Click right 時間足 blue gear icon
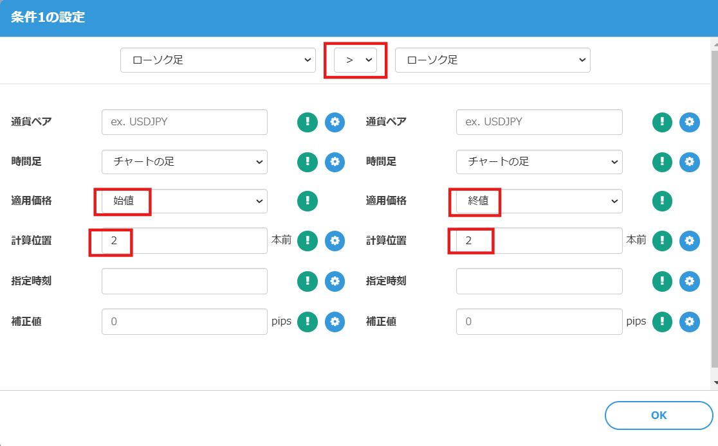 pyautogui.click(x=690, y=162)
